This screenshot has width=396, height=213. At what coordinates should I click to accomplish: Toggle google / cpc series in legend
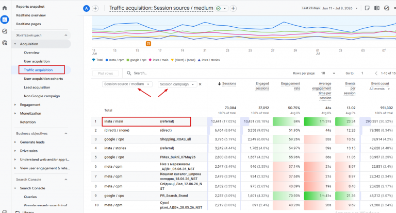[x=137, y=60]
